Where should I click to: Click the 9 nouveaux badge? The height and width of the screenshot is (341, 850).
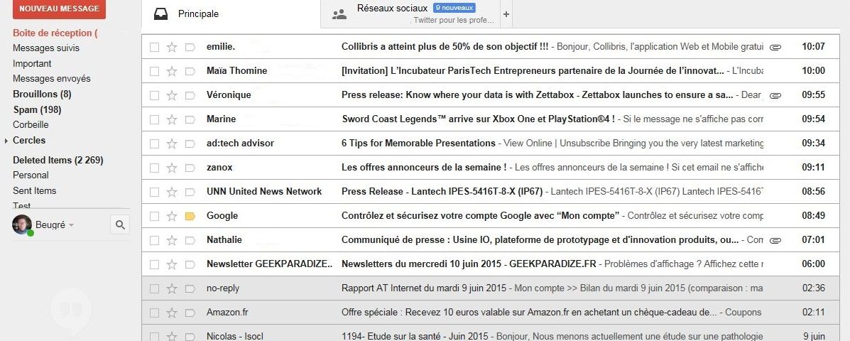point(454,8)
